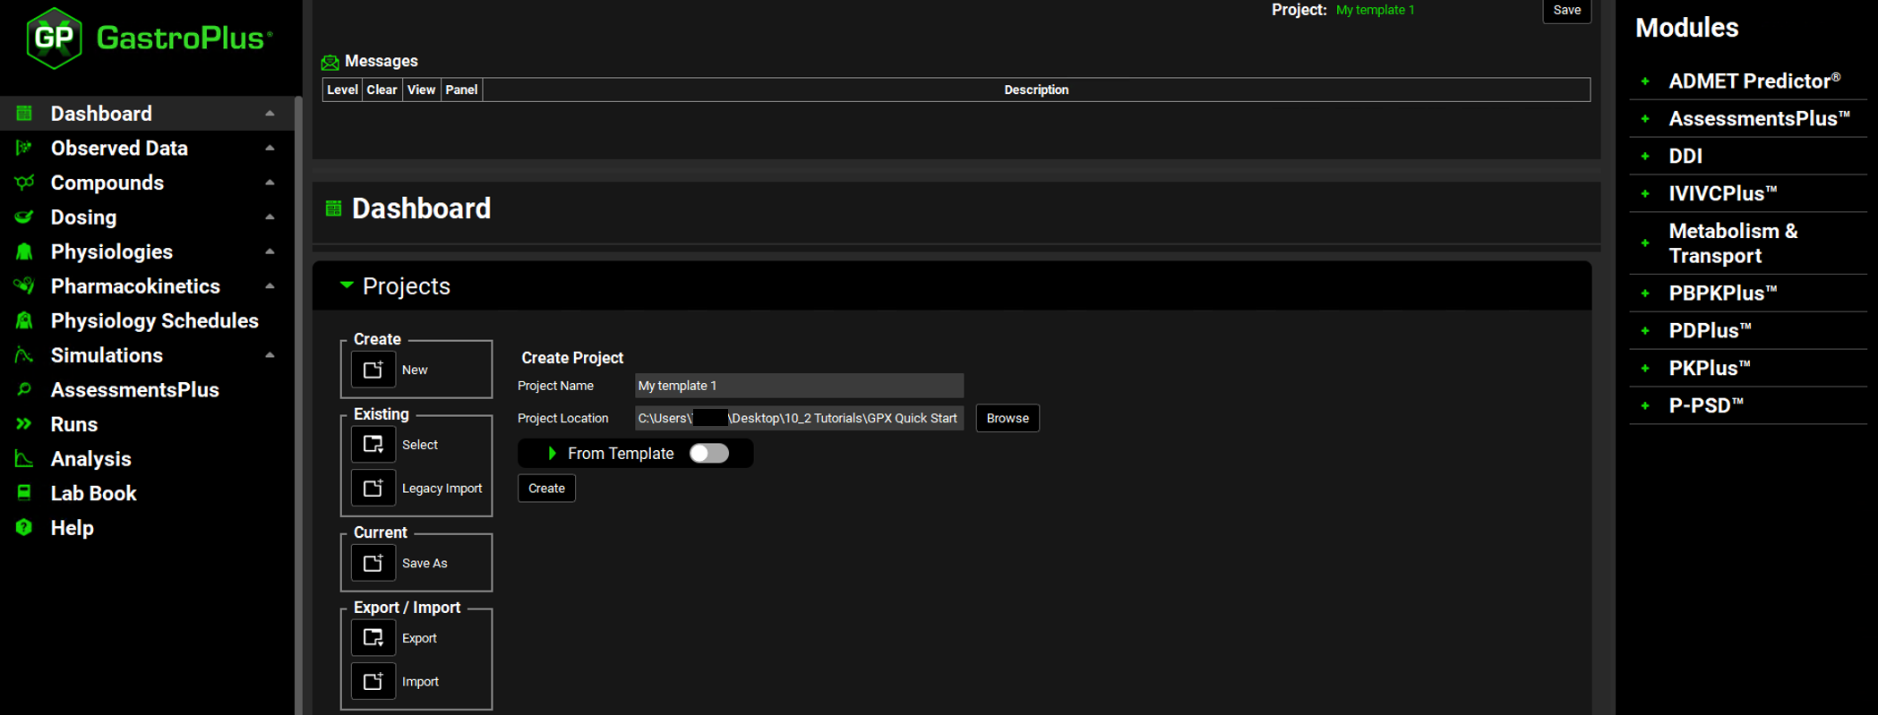Toggle the From Template switch
This screenshot has height=715, width=1878.
click(x=708, y=454)
